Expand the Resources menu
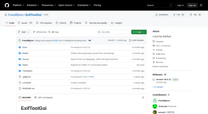This screenshot has height=114, width=208. pos(49,5)
